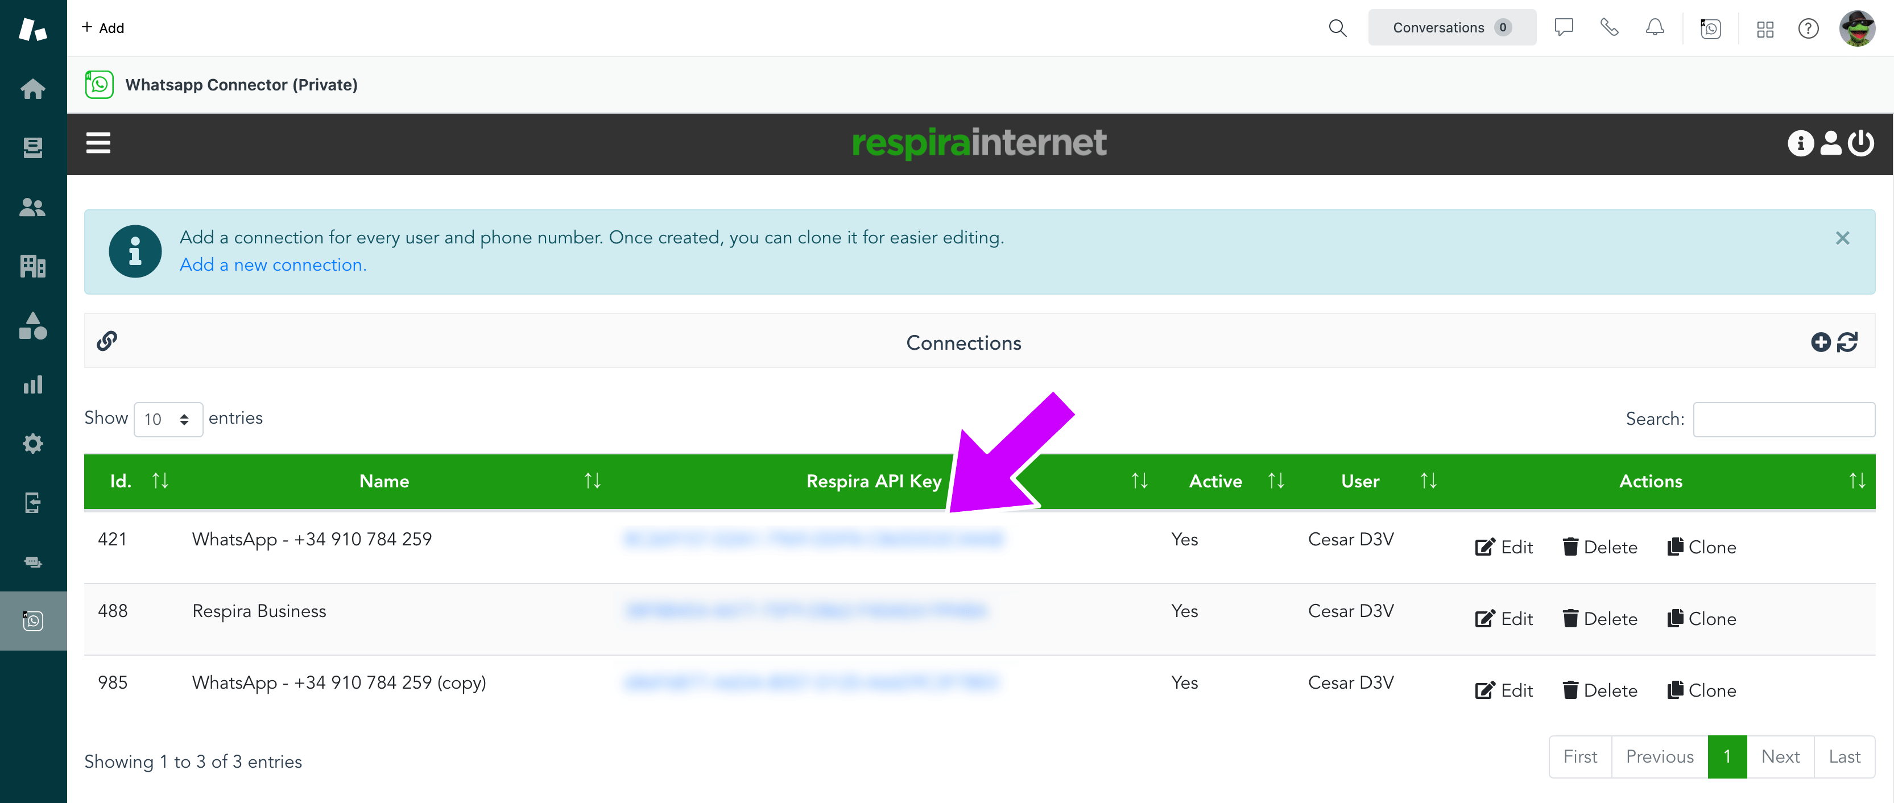Delete connection 985

[x=1600, y=690]
